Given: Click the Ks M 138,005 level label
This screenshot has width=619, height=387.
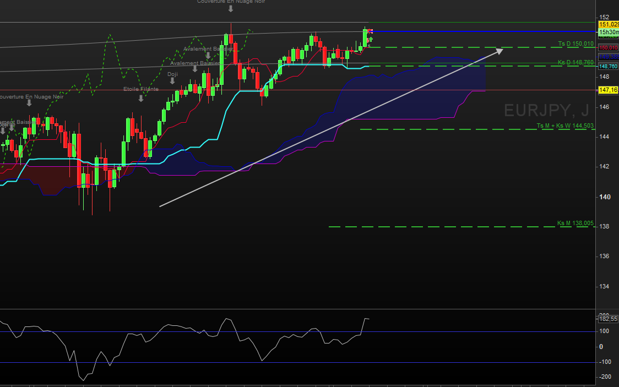Looking at the screenshot, I should tap(575, 223).
